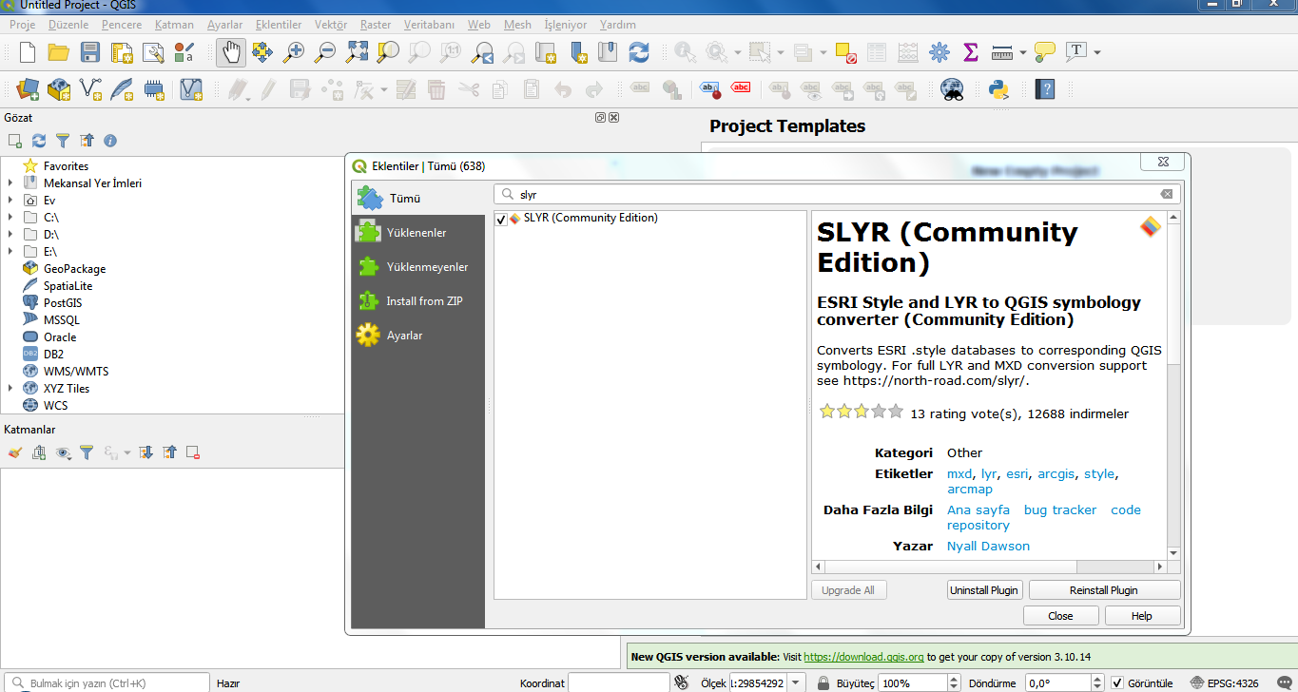Open the Vektör menu
Image resolution: width=1298 pixels, height=692 pixels.
(x=330, y=25)
